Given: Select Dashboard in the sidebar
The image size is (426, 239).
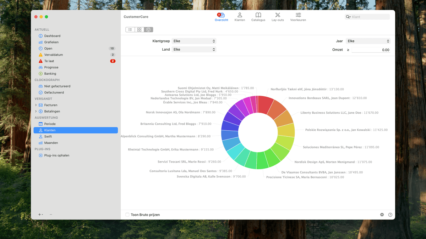Looking at the screenshot, I should (52, 36).
